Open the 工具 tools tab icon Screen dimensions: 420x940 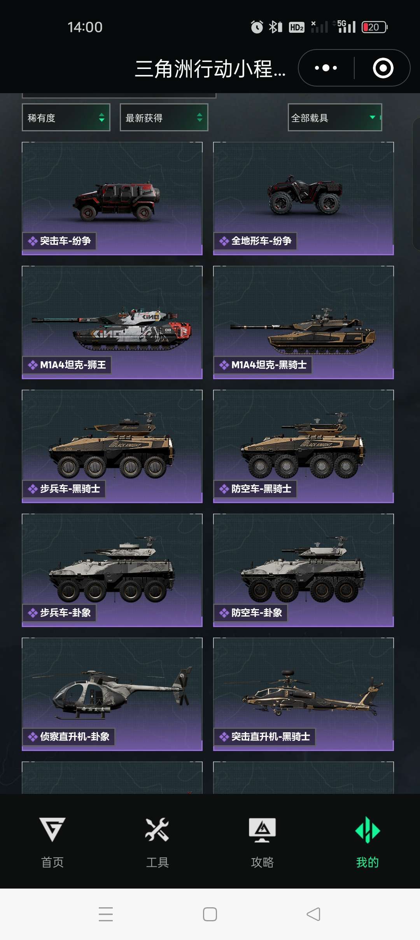157,829
